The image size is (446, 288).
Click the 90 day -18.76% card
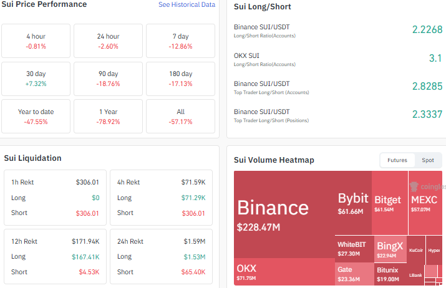click(108, 79)
